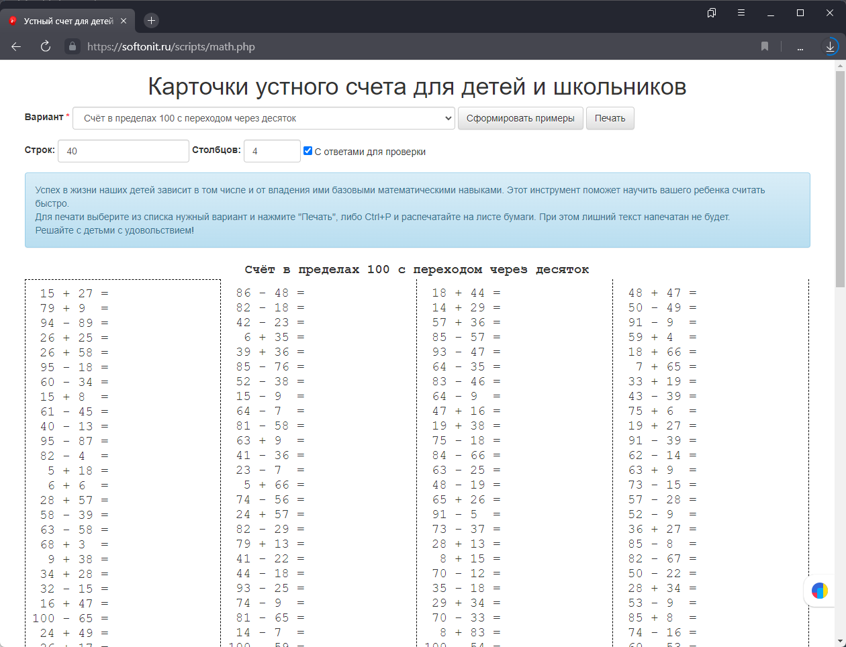Click the floating colorful assistant icon
The image size is (846, 647).
[820, 591]
